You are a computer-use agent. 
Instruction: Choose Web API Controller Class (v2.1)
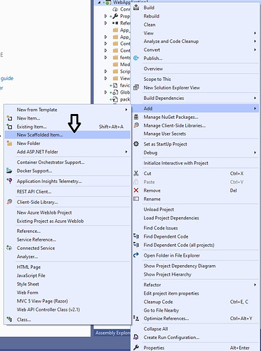click(x=48, y=309)
